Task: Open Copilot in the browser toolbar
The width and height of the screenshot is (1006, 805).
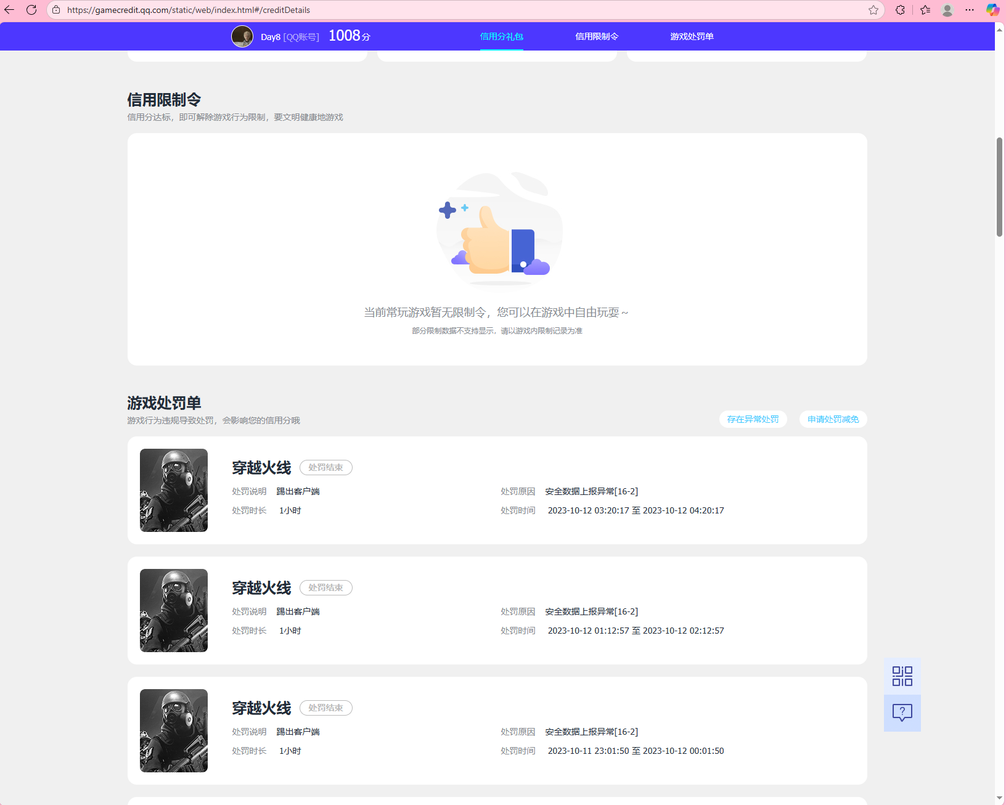Action: [x=992, y=10]
